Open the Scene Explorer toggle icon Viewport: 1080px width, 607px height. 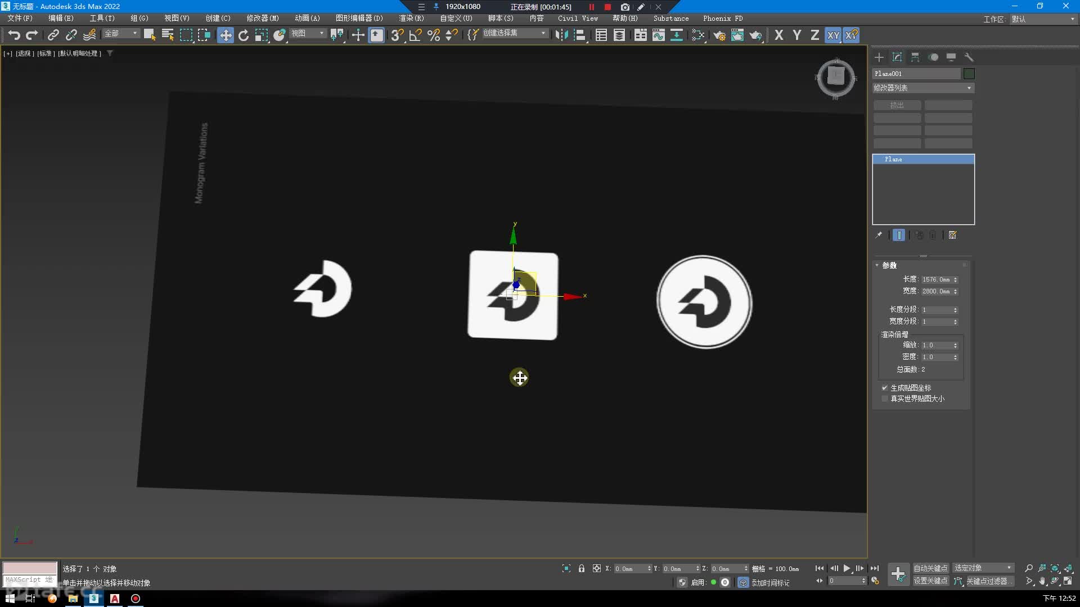601,35
